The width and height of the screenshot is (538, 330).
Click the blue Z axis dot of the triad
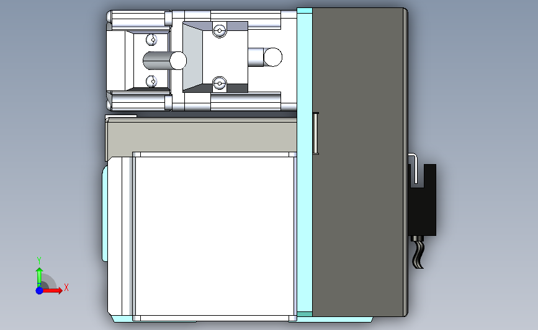tap(39, 290)
